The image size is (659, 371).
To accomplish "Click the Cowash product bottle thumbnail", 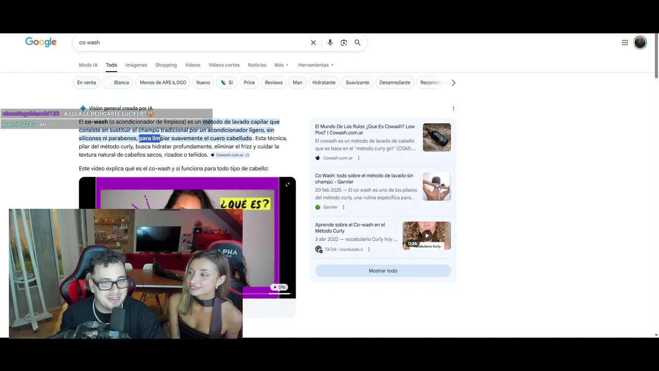I will point(437,137).
